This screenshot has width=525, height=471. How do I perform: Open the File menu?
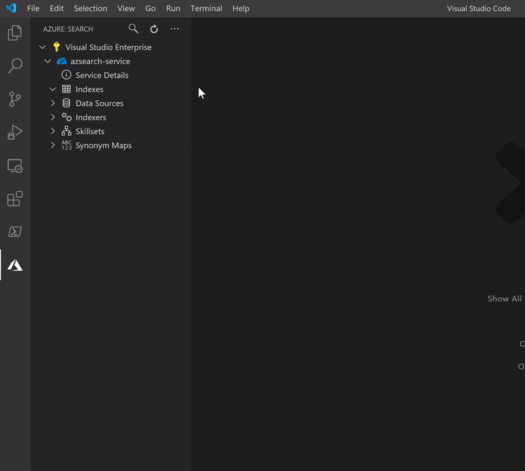pos(33,8)
